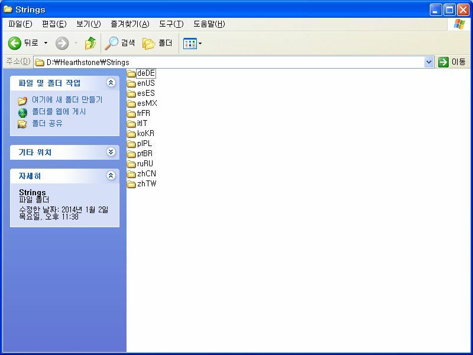Click 여기에 새 폴더 만들기 link
The height and width of the screenshot is (355, 473).
[67, 99]
